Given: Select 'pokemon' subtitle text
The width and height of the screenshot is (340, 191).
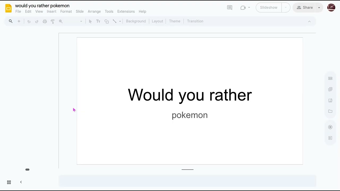Looking at the screenshot, I should coord(190,115).
